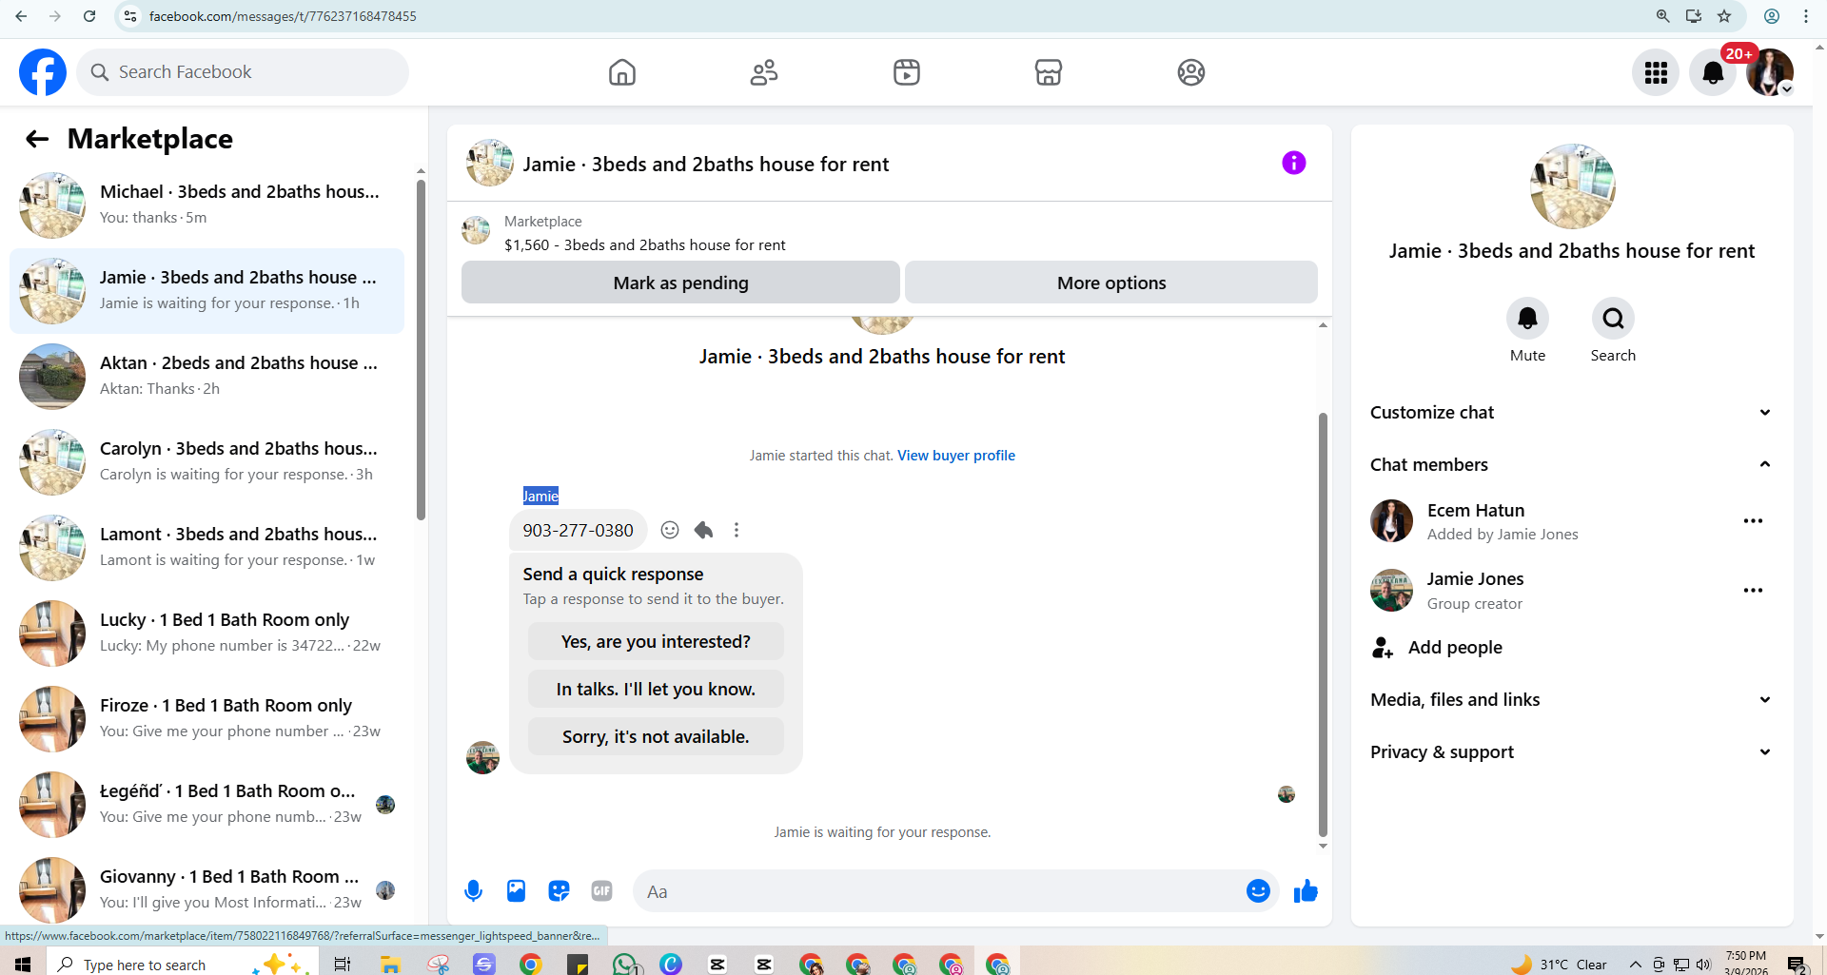The height and width of the screenshot is (975, 1827).
Task: Open WhatsApp from the taskbar
Action: tap(625, 965)
